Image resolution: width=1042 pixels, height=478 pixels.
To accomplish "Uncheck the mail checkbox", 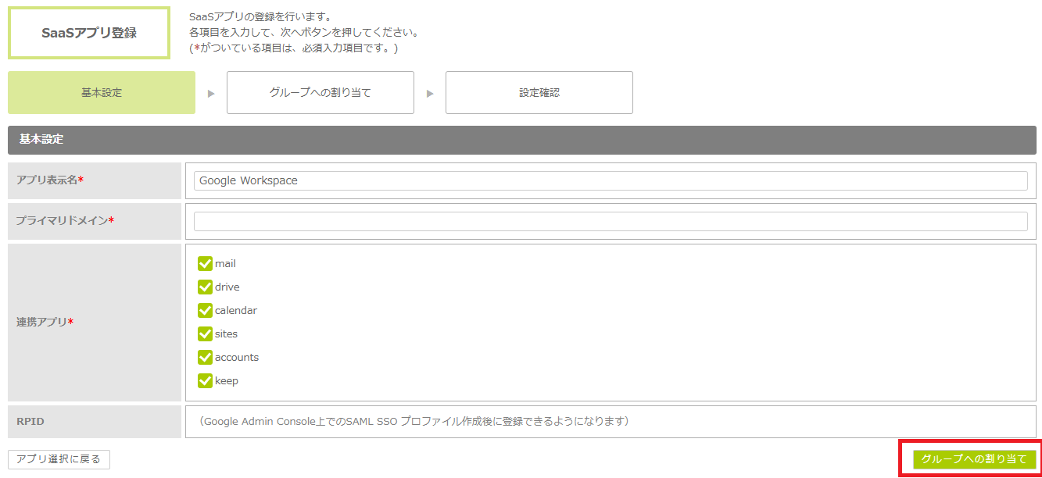I will (x=206, y=263).
